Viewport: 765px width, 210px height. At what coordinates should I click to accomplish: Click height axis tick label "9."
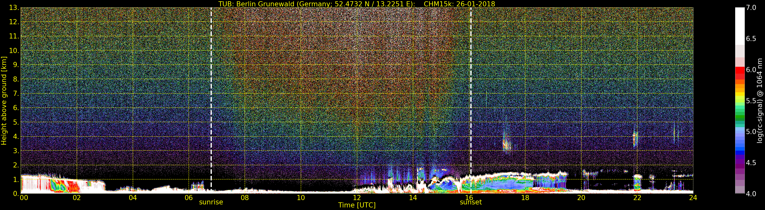pos(16,65)
